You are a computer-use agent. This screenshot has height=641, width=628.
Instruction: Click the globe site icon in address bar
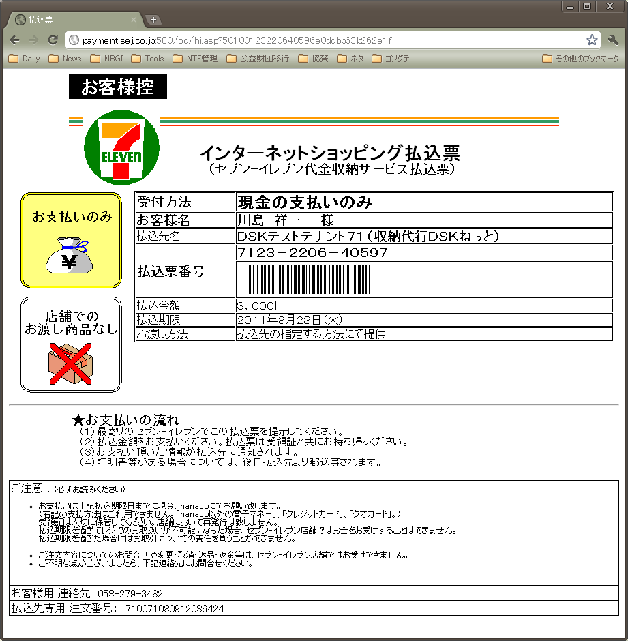74,40
